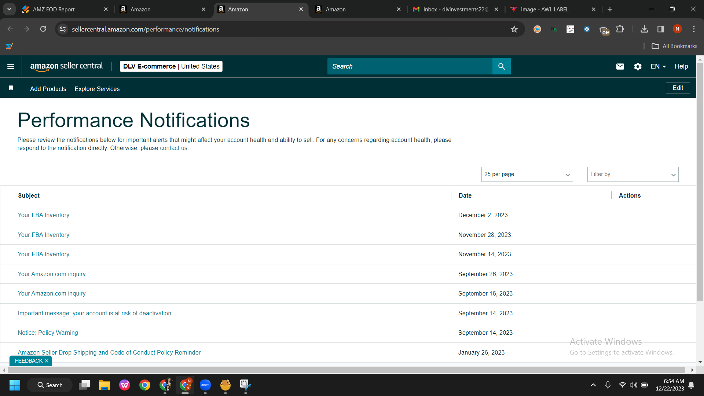Click the FEEDBACK button
704x396 pixels.
tap(29, 361)
